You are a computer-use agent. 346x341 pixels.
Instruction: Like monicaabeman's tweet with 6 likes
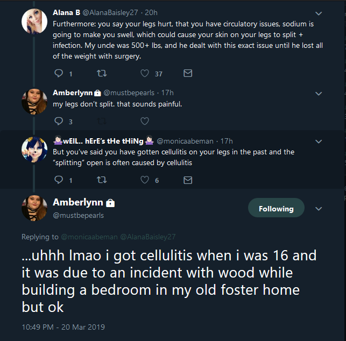[x=145, y=180]
